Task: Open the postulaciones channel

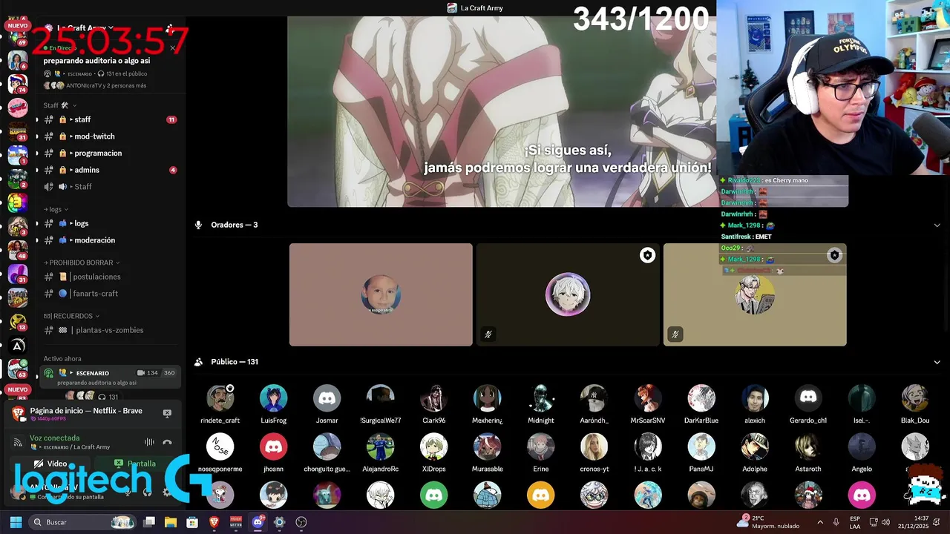Action: coord(110,277)
